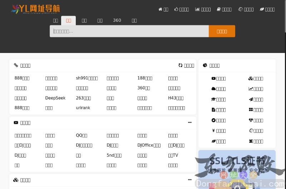Click the YL site logo

pyautogui.click(x=35, y=9)
